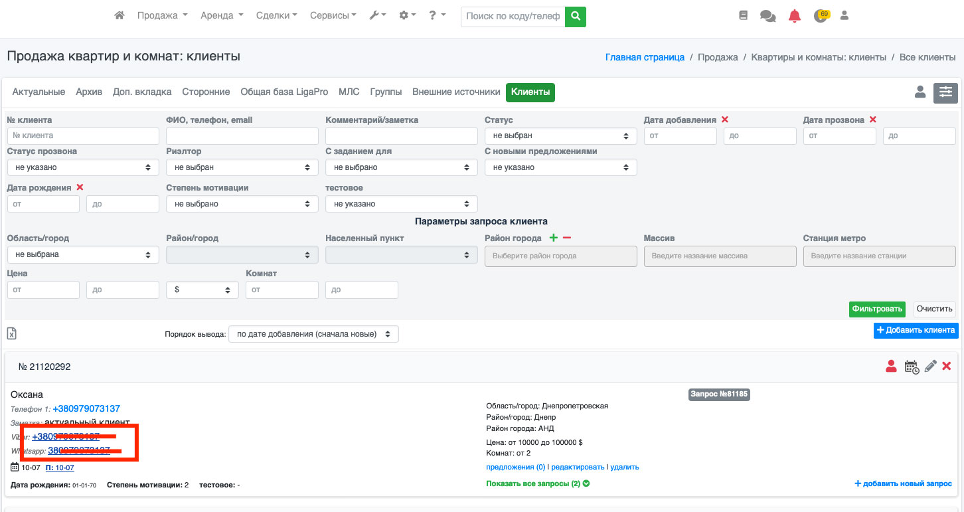Export the client list to Excel
This screenshot has height=512, width=964.
[12, 333]
